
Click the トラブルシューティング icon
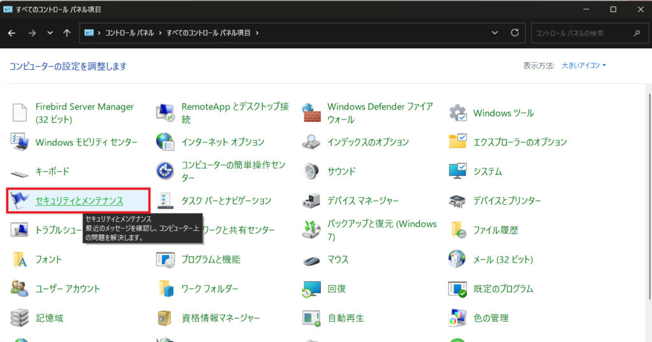pos(20,230)
